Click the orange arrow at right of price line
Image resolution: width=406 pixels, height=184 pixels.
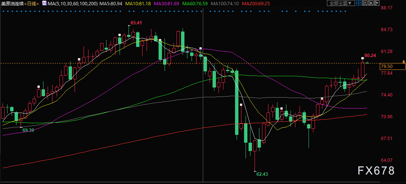[x=404, y=62]
